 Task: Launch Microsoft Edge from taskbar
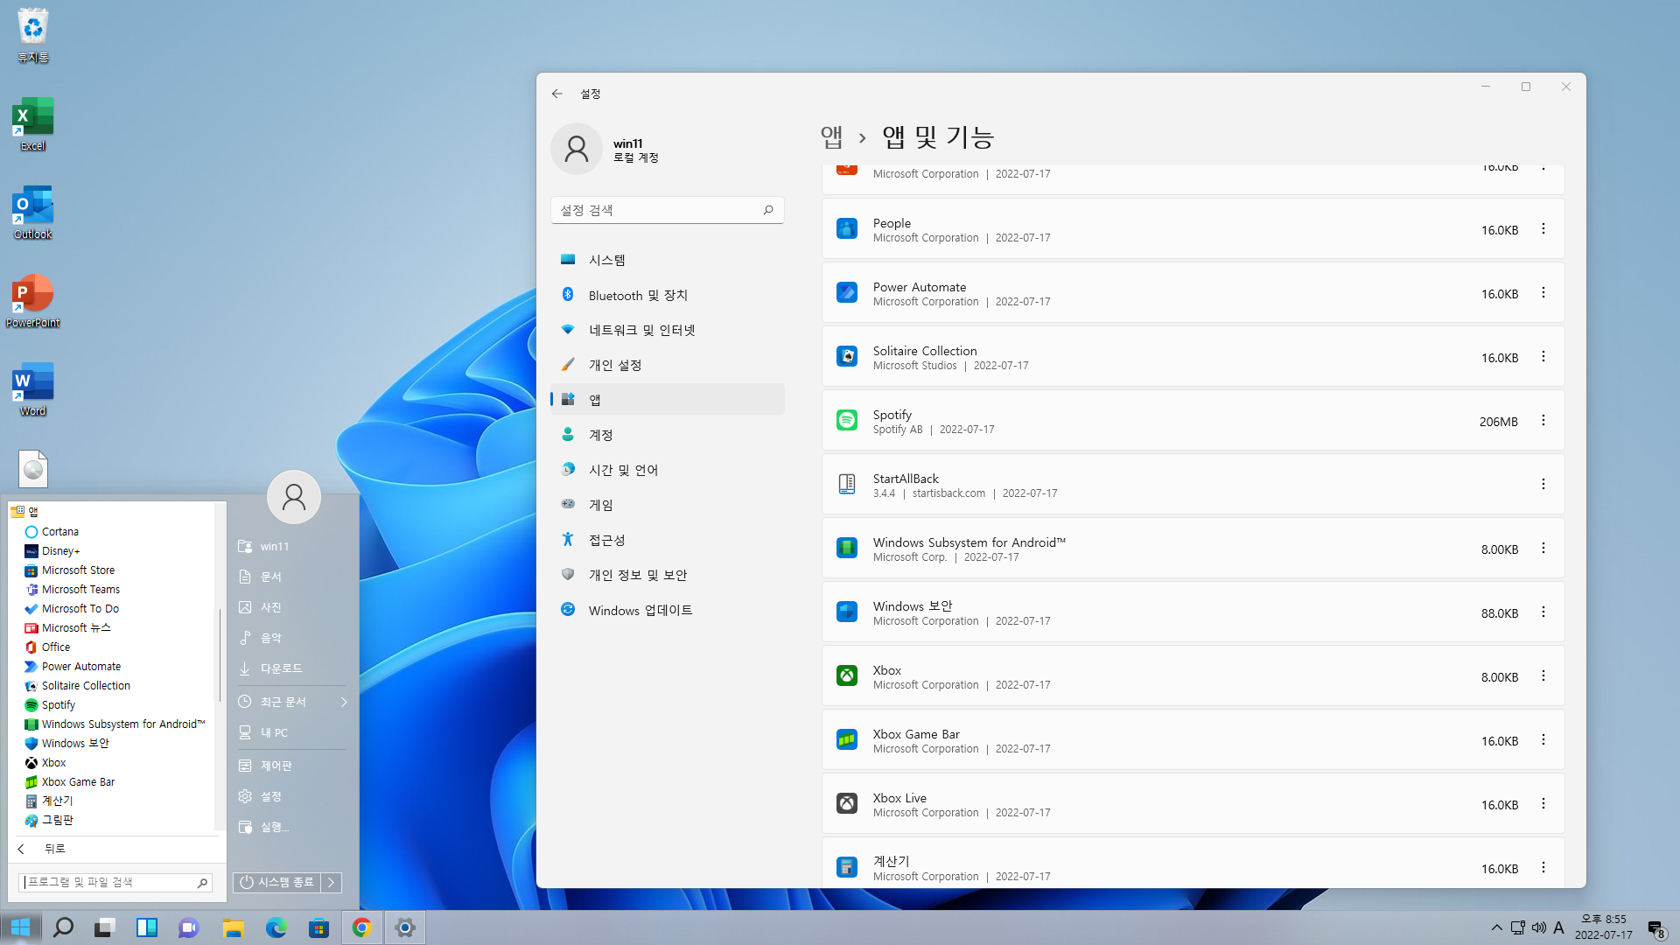point(276,927)
